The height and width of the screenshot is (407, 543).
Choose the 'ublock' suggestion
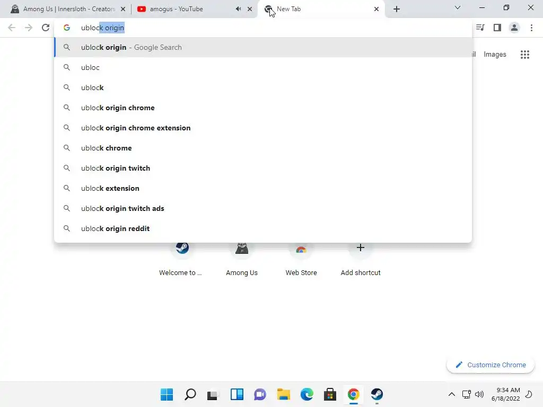pos(263,87)
